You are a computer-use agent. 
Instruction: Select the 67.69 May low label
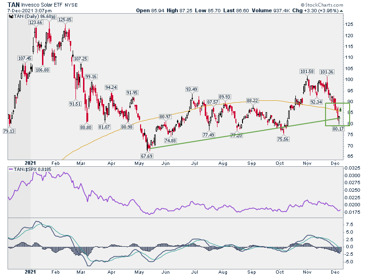(x=147, y=156)
